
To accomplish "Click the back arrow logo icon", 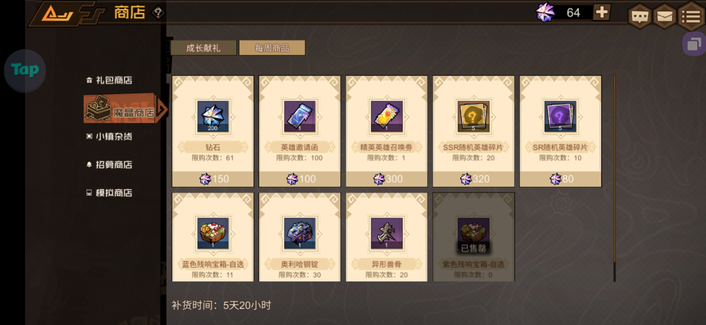I will [57, 13].
